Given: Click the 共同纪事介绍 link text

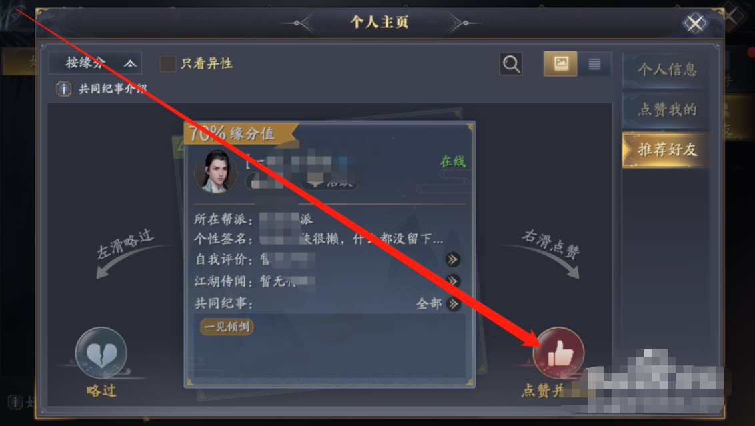Looking at the screenshot, I should [113, 89].
